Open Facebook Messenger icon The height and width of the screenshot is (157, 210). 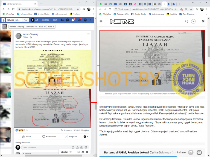point(68,20)
